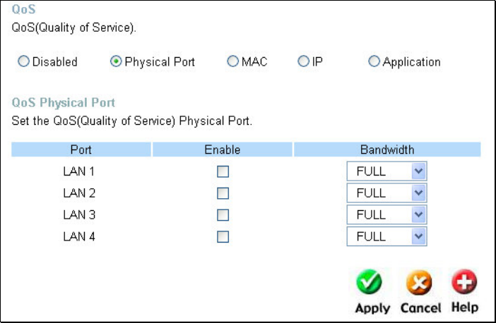Click the Apply text label
This screenshot has height=323, width=496.
click(x=372, y=308)
